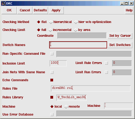The width and height of the screenshot is (135, 119).
Task: Choose hier w/o optimization option
Action: 76,22
